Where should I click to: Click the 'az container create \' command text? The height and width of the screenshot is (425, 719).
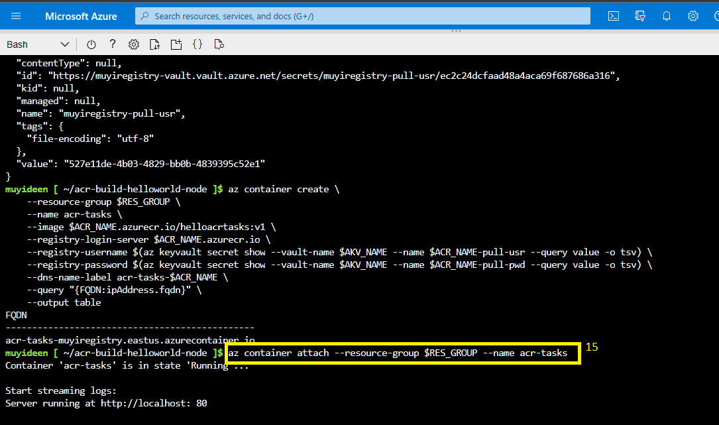[x=284, y=189]
